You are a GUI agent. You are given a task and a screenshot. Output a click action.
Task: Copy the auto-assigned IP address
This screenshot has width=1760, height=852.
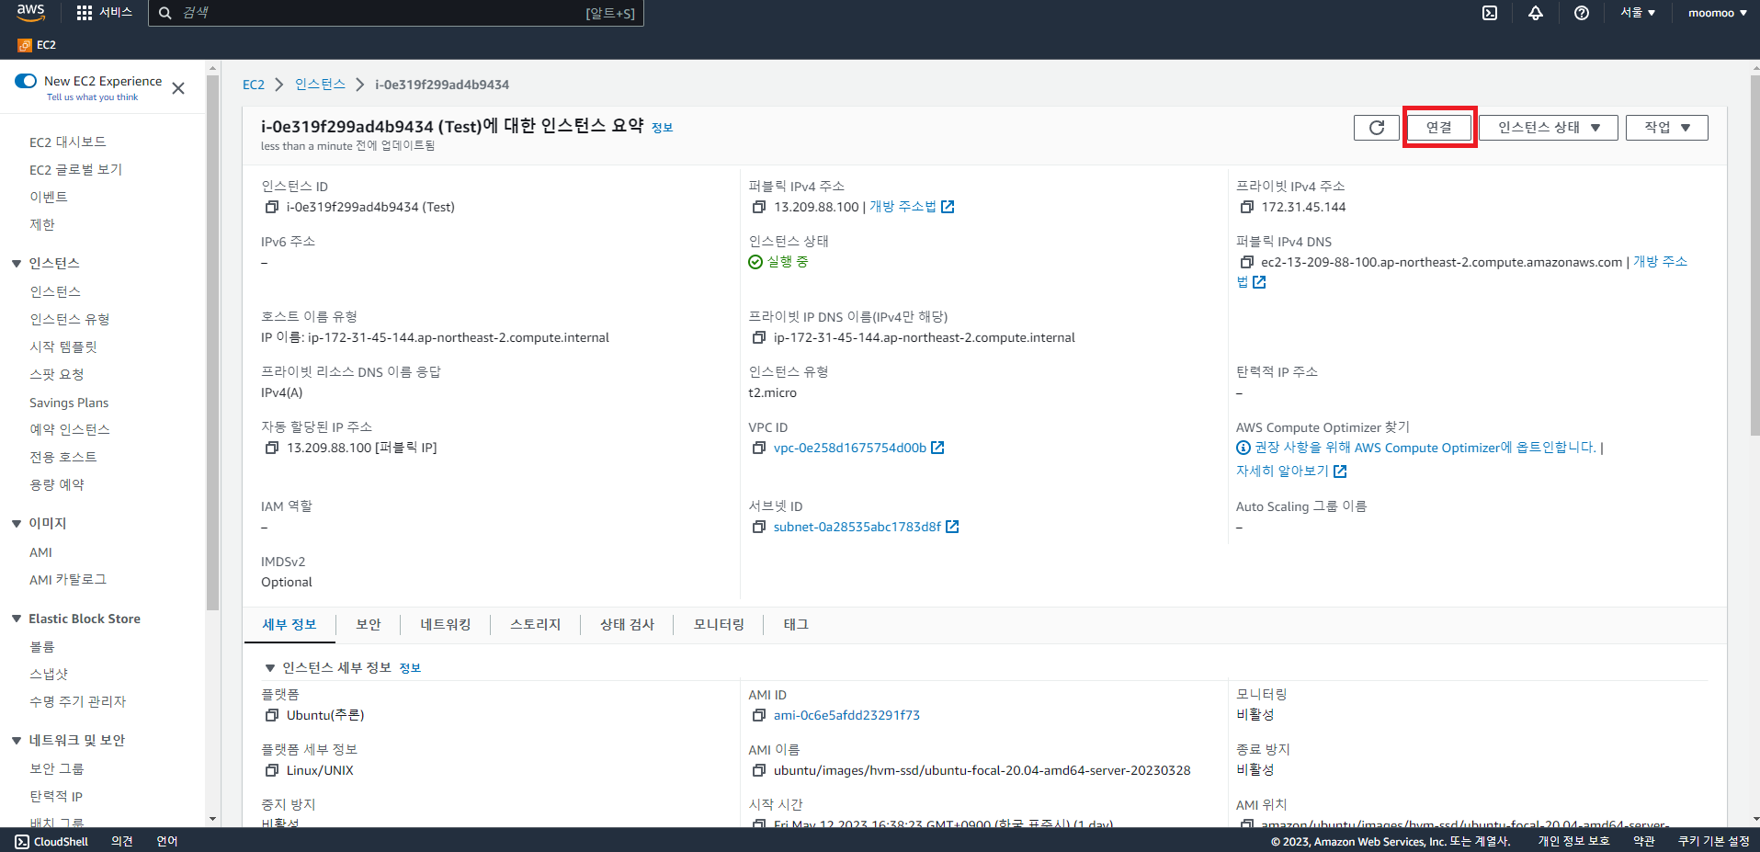click(x=272, y=448)
